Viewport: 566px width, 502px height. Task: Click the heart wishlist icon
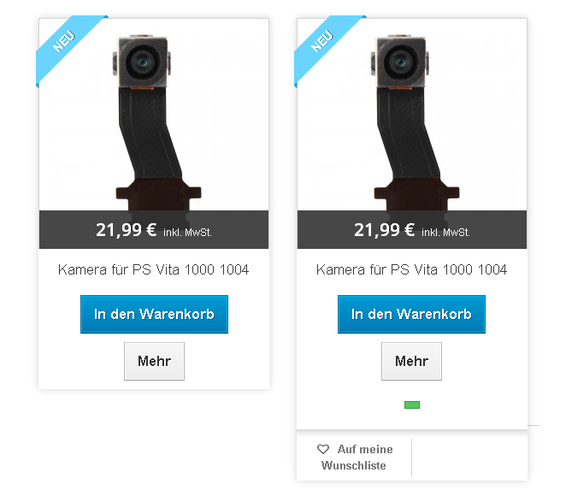coord(322,449)
